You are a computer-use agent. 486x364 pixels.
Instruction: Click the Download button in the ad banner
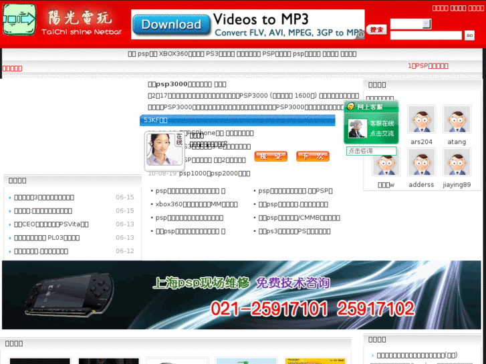click(x=171, y=25)
